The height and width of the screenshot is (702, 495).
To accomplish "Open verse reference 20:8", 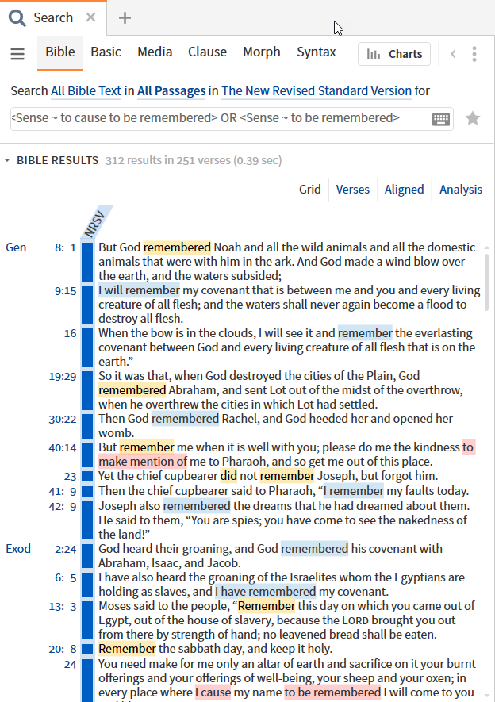I will pos(62,649).
